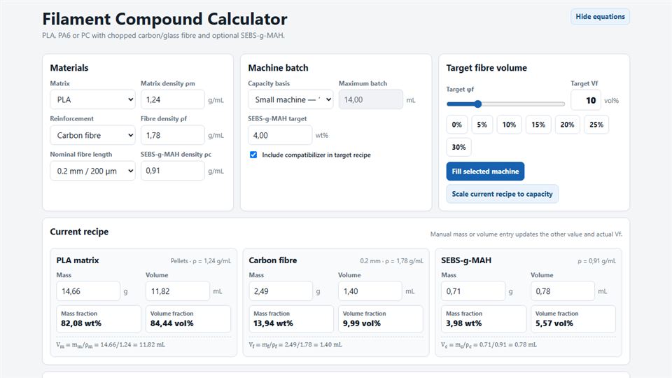The width and height of the screenshot is (672, 378).
Task: Click the Matrix density ρm field
Action: coord(173,99)
